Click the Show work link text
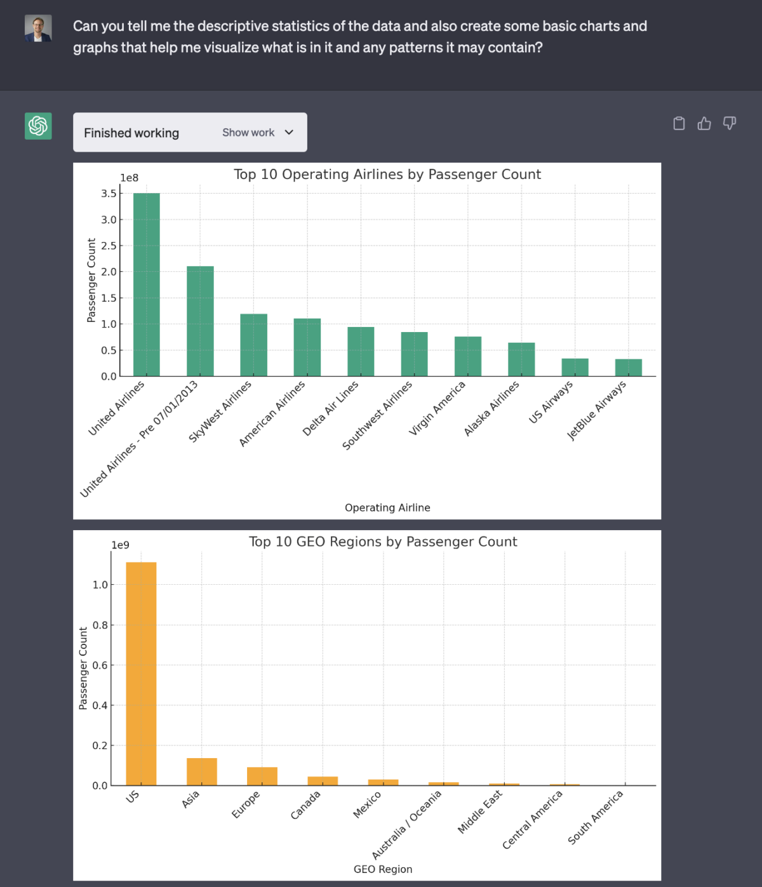This screenshot has width=762, height=887. [248, 132]
